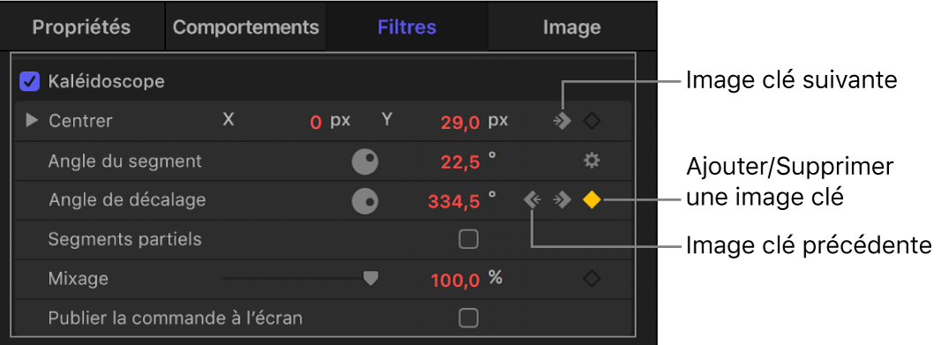Click the Mixage slider handle

[x=371, y=279]
